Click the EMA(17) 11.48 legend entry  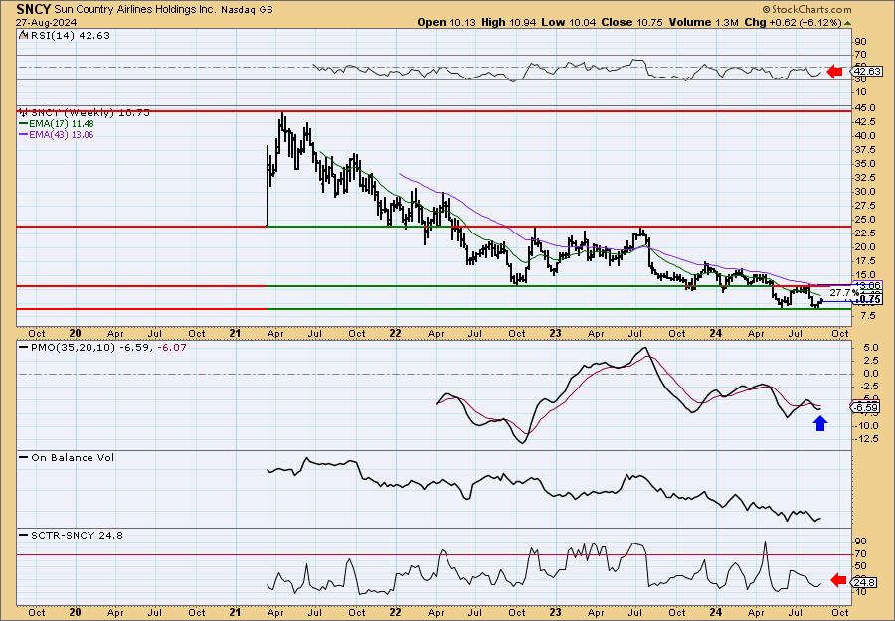click(x=57, y=124)
